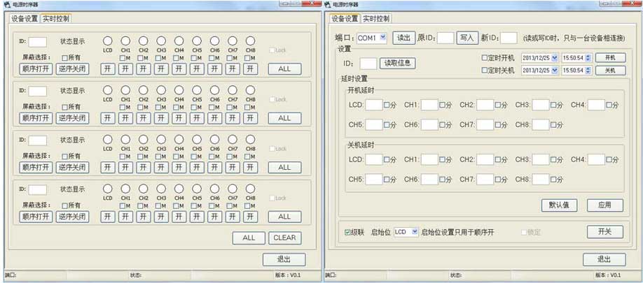Check 所有 in the first device group
The height and width of the screenshot is (283, 643).
click(x=65, y=58)
